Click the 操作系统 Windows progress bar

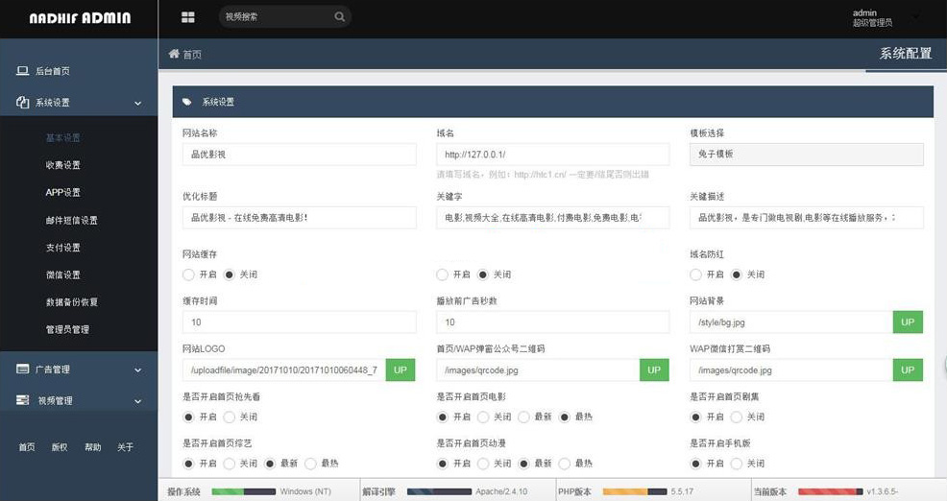243,491
